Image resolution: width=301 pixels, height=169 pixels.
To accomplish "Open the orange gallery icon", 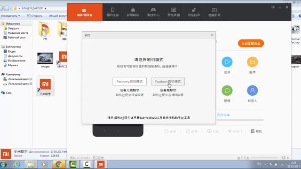I will (x=252, y=62).
